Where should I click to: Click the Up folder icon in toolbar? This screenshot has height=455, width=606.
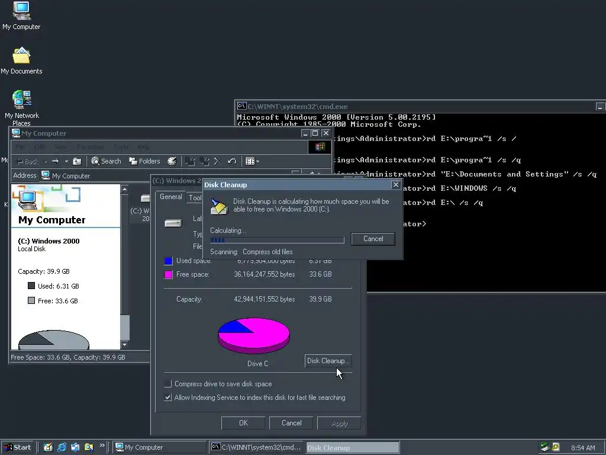pyautogui.click(x=78, y=161)
